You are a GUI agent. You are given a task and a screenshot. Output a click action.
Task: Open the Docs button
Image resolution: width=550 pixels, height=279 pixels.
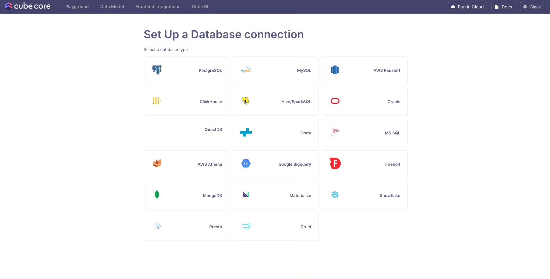pos(503,7)
